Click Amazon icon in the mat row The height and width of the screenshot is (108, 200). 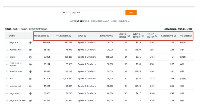pyautogui.click(x=30, y=79)
